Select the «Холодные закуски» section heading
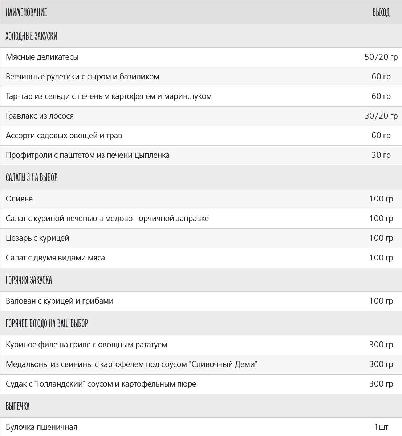The height and width of the screenshot is (436, 402). click(31, 36)
